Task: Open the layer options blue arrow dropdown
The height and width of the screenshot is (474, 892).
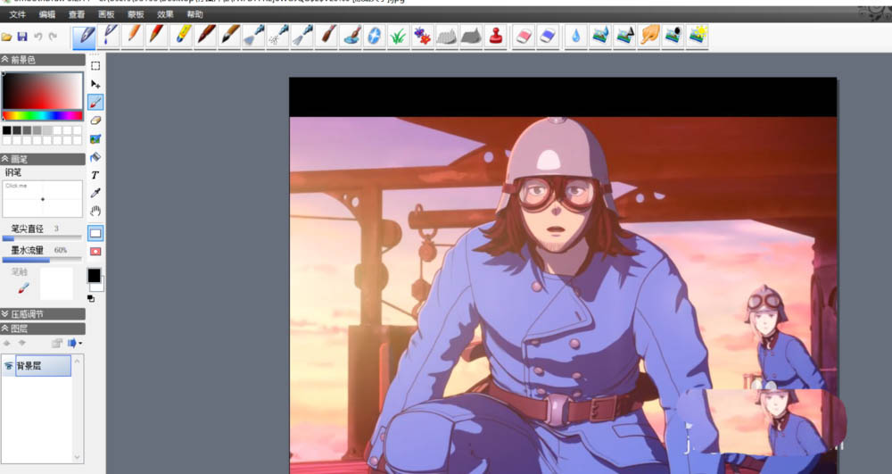Action: point(75,343)
